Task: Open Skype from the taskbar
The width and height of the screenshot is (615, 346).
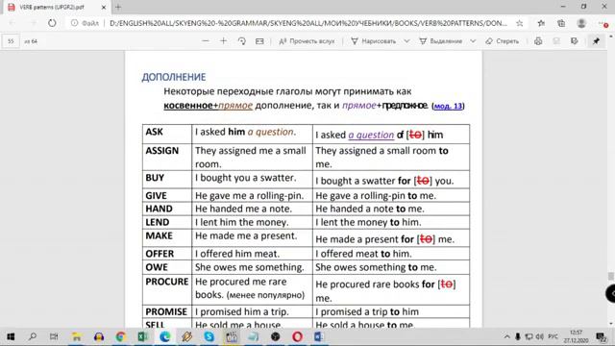Action: [209, 336]
